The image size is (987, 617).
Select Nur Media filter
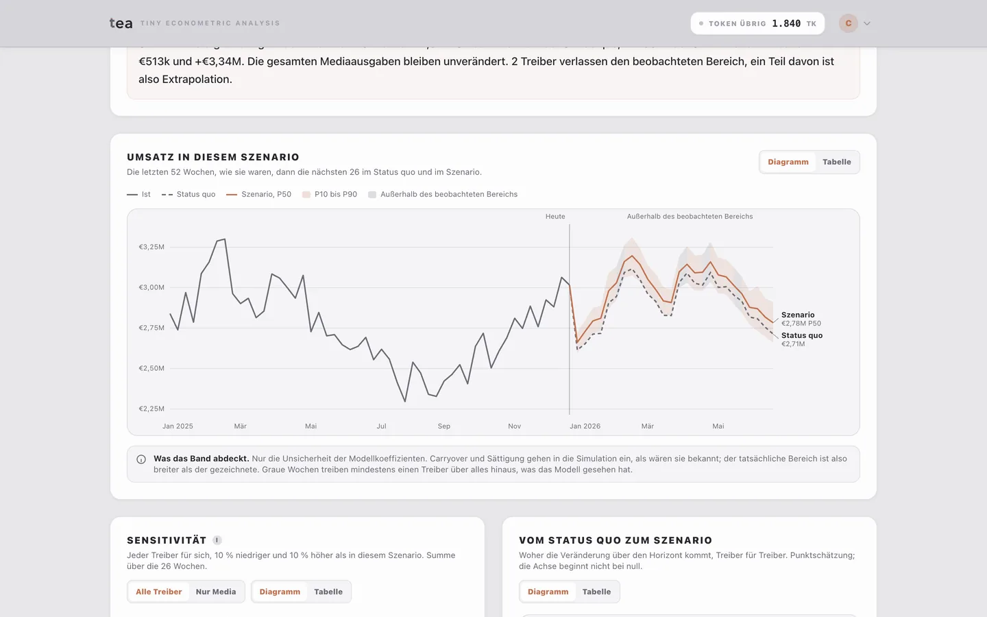click(216, 592)
